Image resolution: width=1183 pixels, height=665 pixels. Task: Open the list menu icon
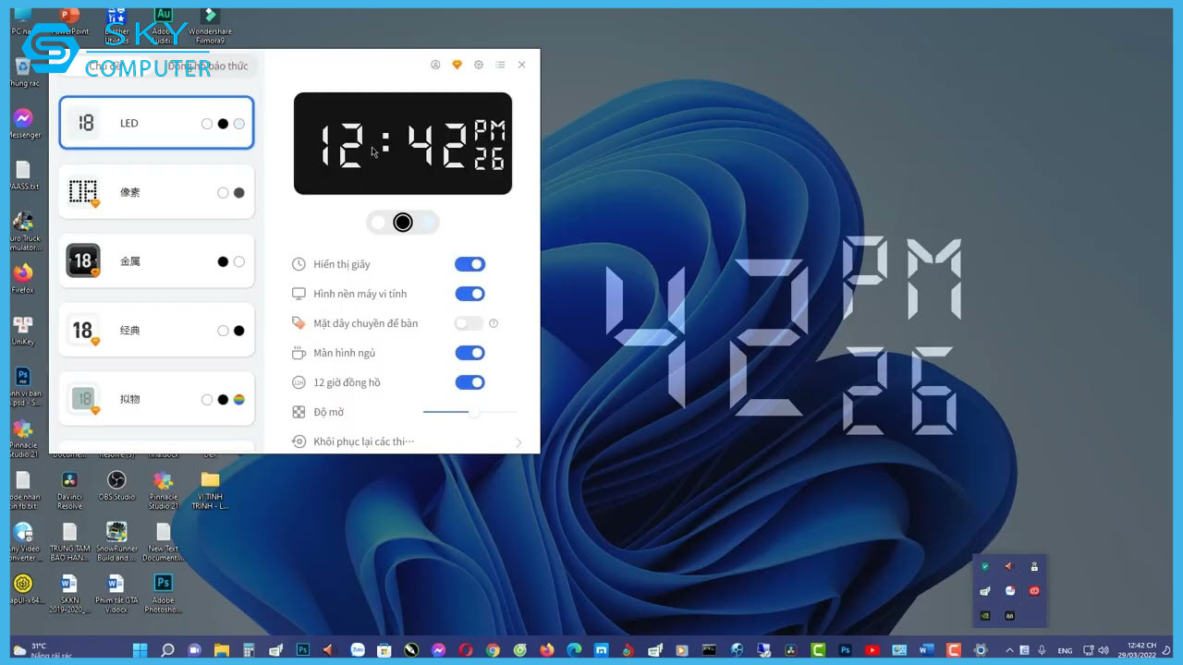click(500, 65)
